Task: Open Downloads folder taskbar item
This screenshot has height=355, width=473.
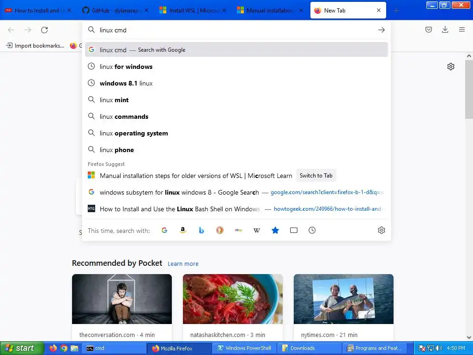Action: pyautogui.click(x=309, y=348)
